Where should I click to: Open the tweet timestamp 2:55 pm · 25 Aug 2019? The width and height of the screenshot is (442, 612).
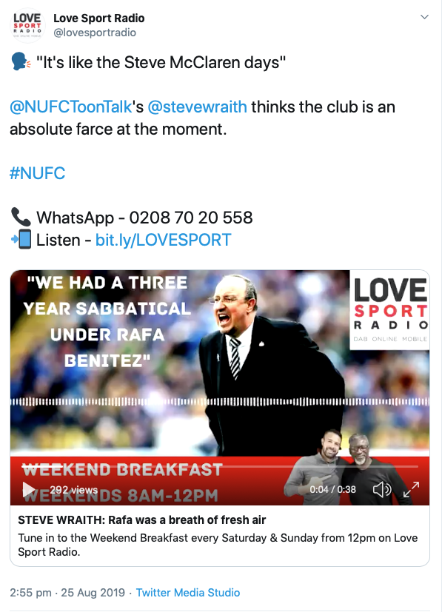click(x=67, y=593)
